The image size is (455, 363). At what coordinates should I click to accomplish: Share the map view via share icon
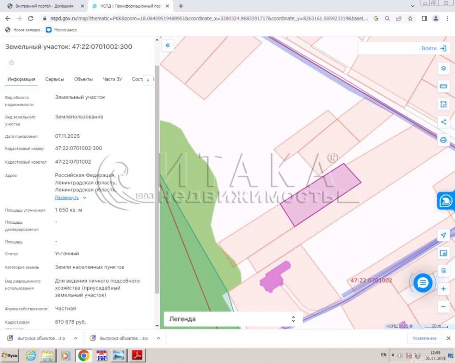(x=443, y=121)
